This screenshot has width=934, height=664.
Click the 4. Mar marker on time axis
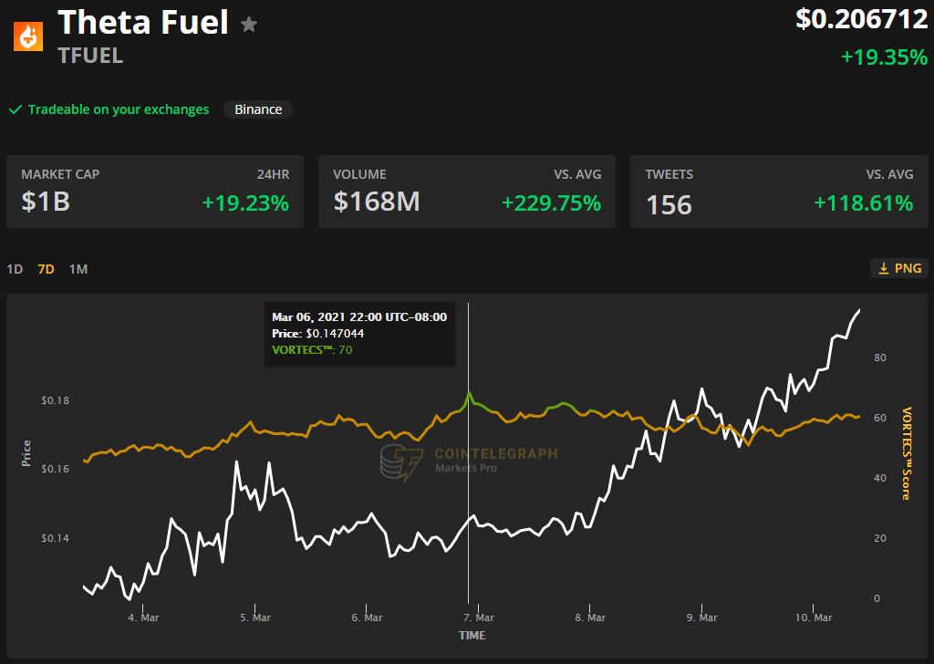pos(144,617)
